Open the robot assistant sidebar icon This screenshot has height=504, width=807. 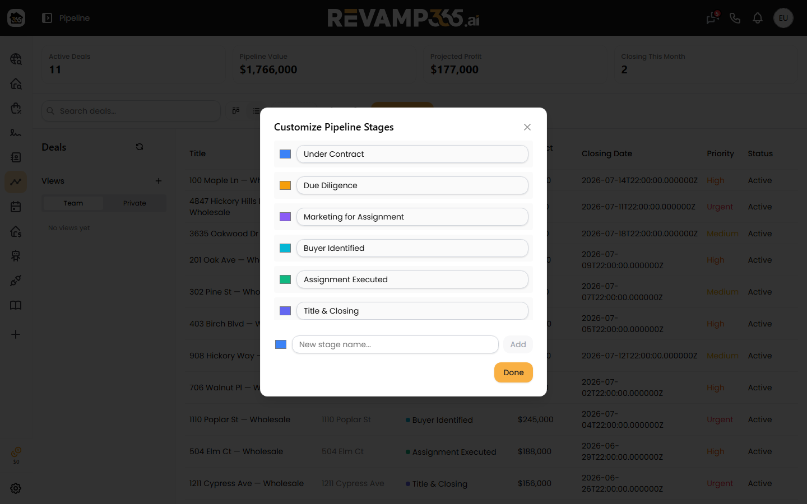pos(16,256)
